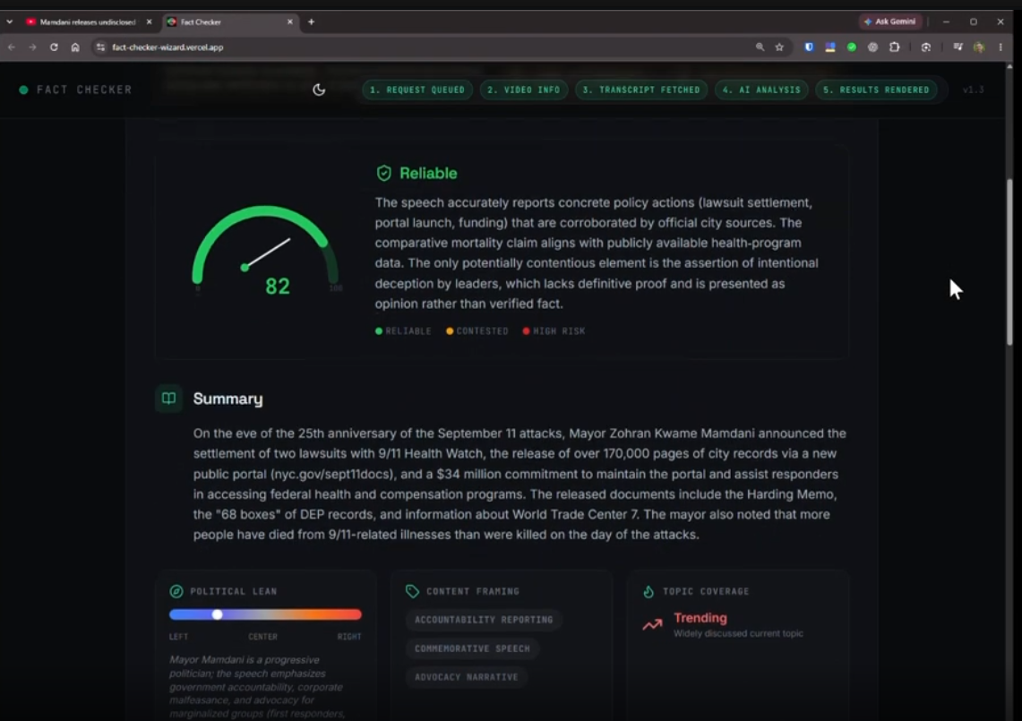Open the green circle extension icon
The width and height of the screenshot is (1022, 721).
coord(852,47)
